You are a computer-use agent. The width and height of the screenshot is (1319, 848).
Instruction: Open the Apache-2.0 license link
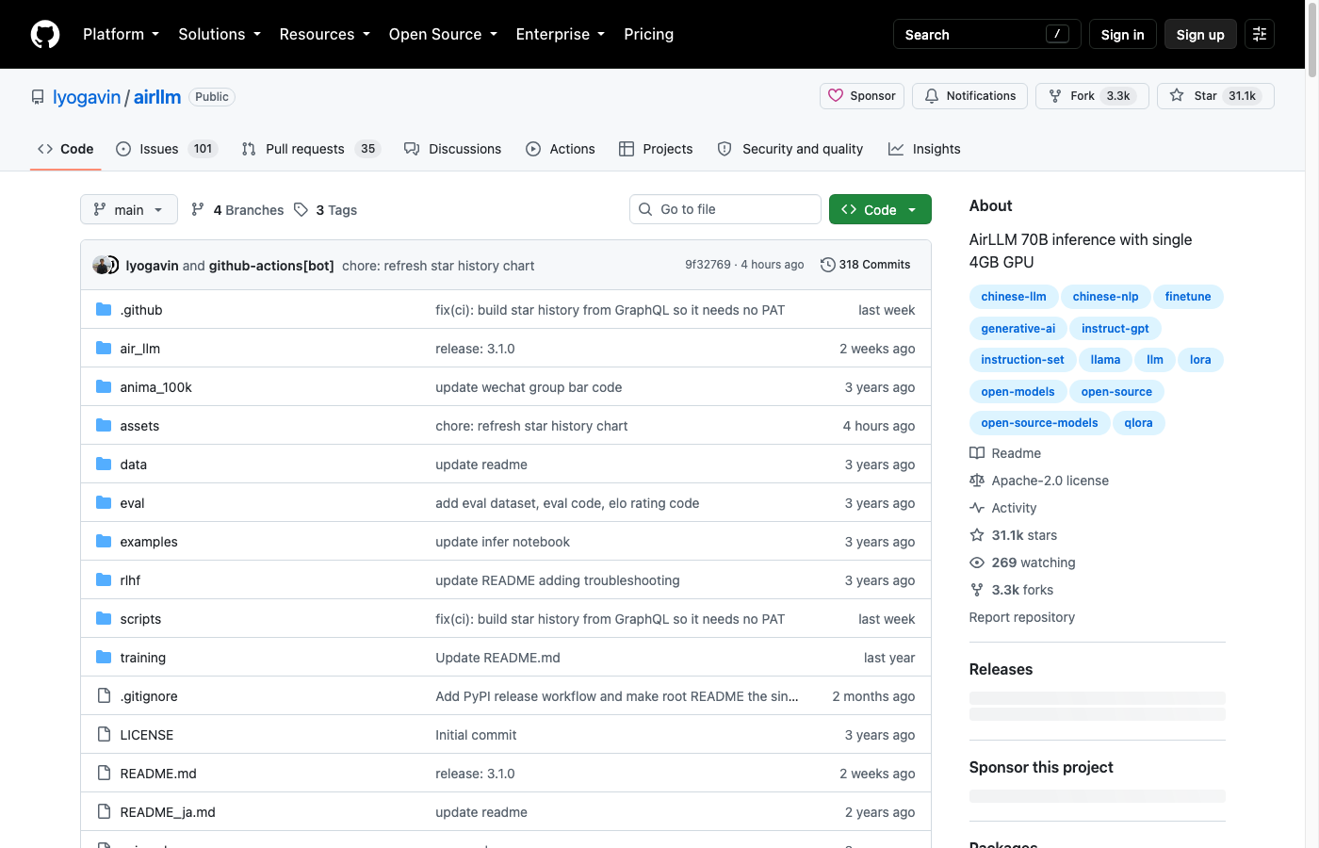pos(1050,481)
